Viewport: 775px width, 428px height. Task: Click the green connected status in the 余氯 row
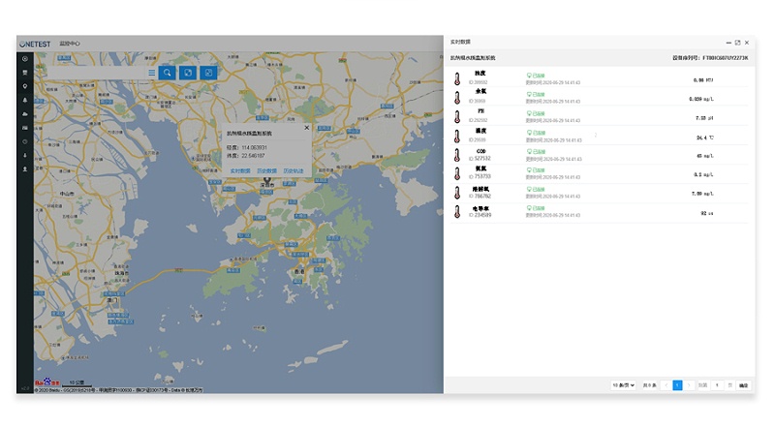(536, 94)
